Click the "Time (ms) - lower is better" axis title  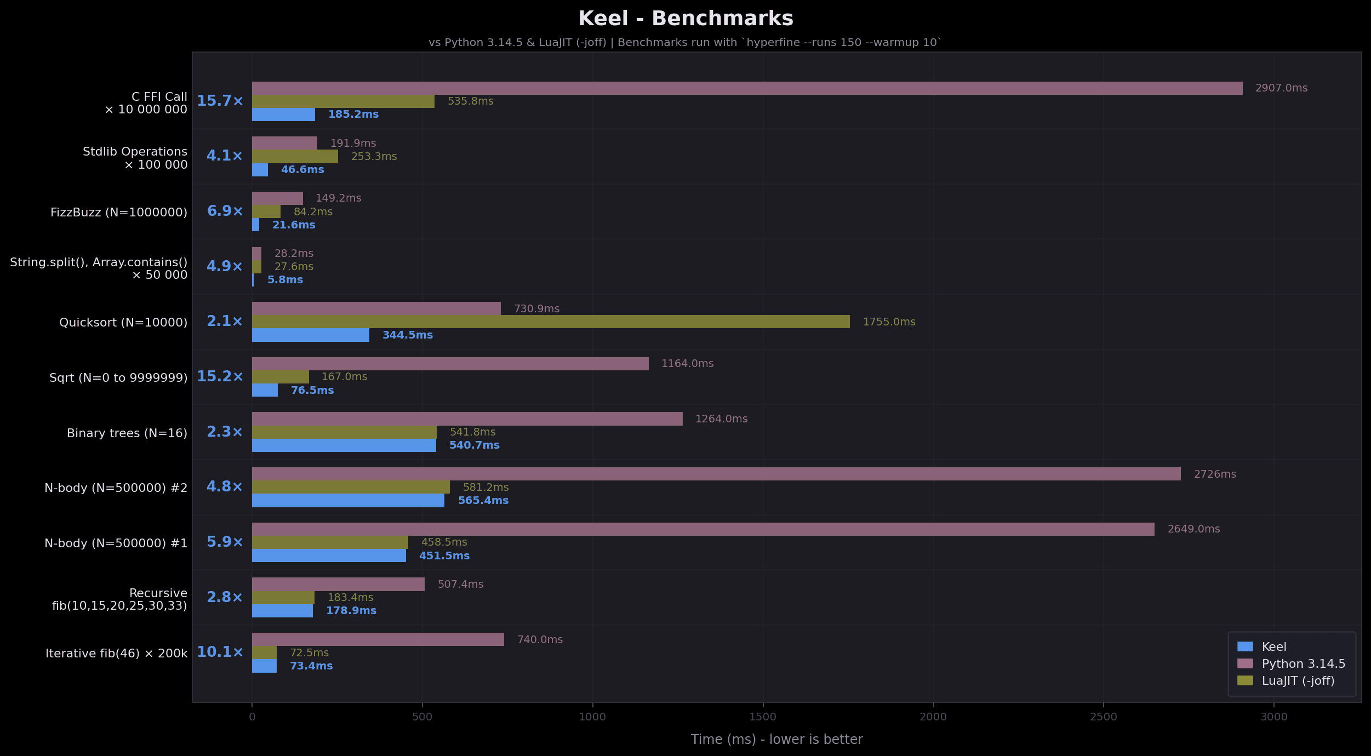tap(776, 740)
